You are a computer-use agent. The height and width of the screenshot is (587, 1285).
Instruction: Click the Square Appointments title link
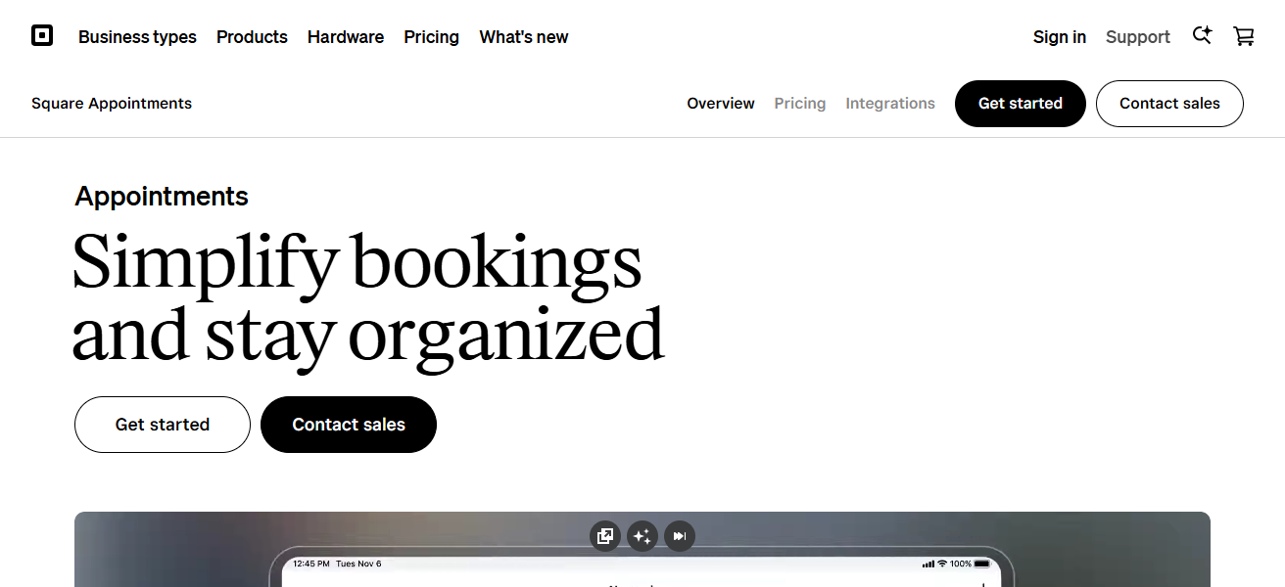coord(112,104)
